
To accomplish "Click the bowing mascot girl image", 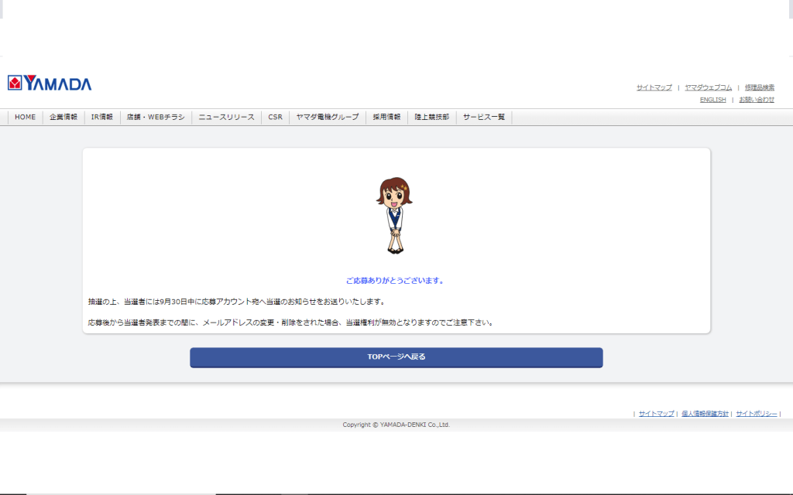I will coord(394,216).
